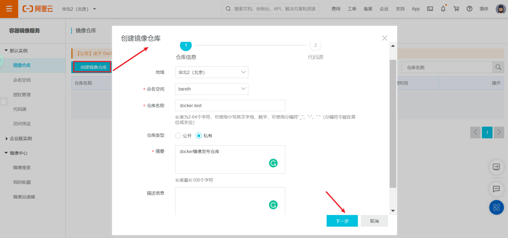Click Grammarly icon in the 摘要 field
The image size is (508, 238).
coord(273,163)
